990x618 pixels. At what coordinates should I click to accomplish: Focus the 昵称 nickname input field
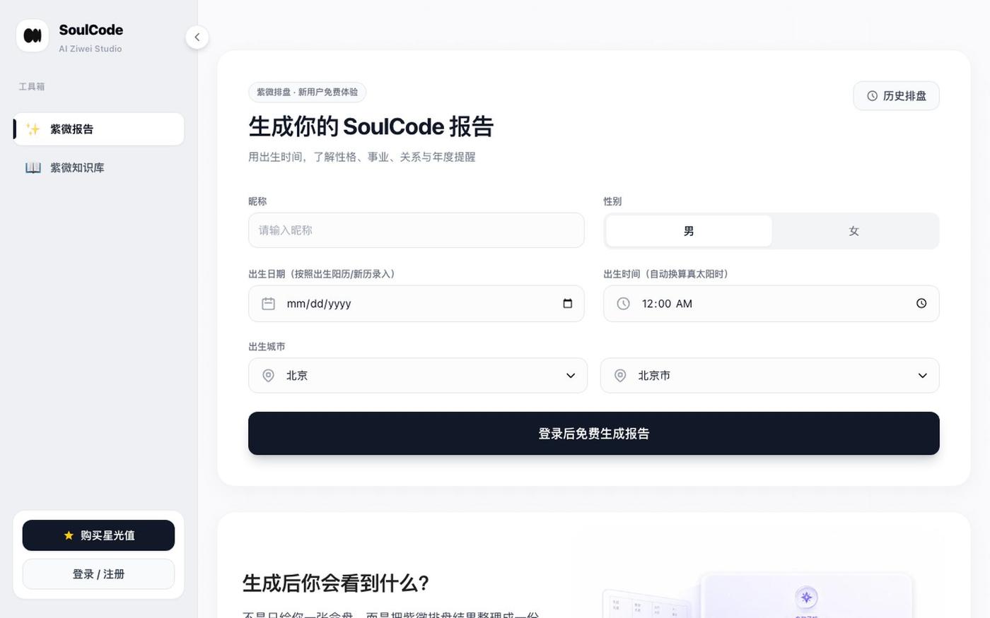(x=416, y=230)
